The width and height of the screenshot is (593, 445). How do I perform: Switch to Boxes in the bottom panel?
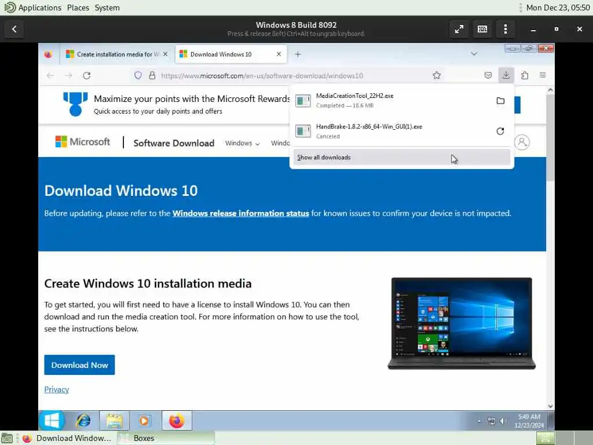166,438
